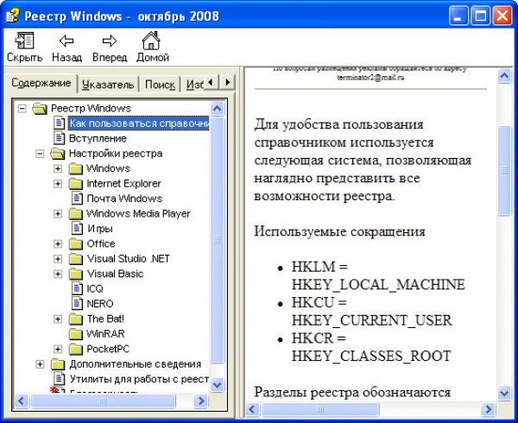The height and width of the screenshot is (423, 518).
Task: Minimize the Реестр Windows help window
Action: click(x=458, y=16)
